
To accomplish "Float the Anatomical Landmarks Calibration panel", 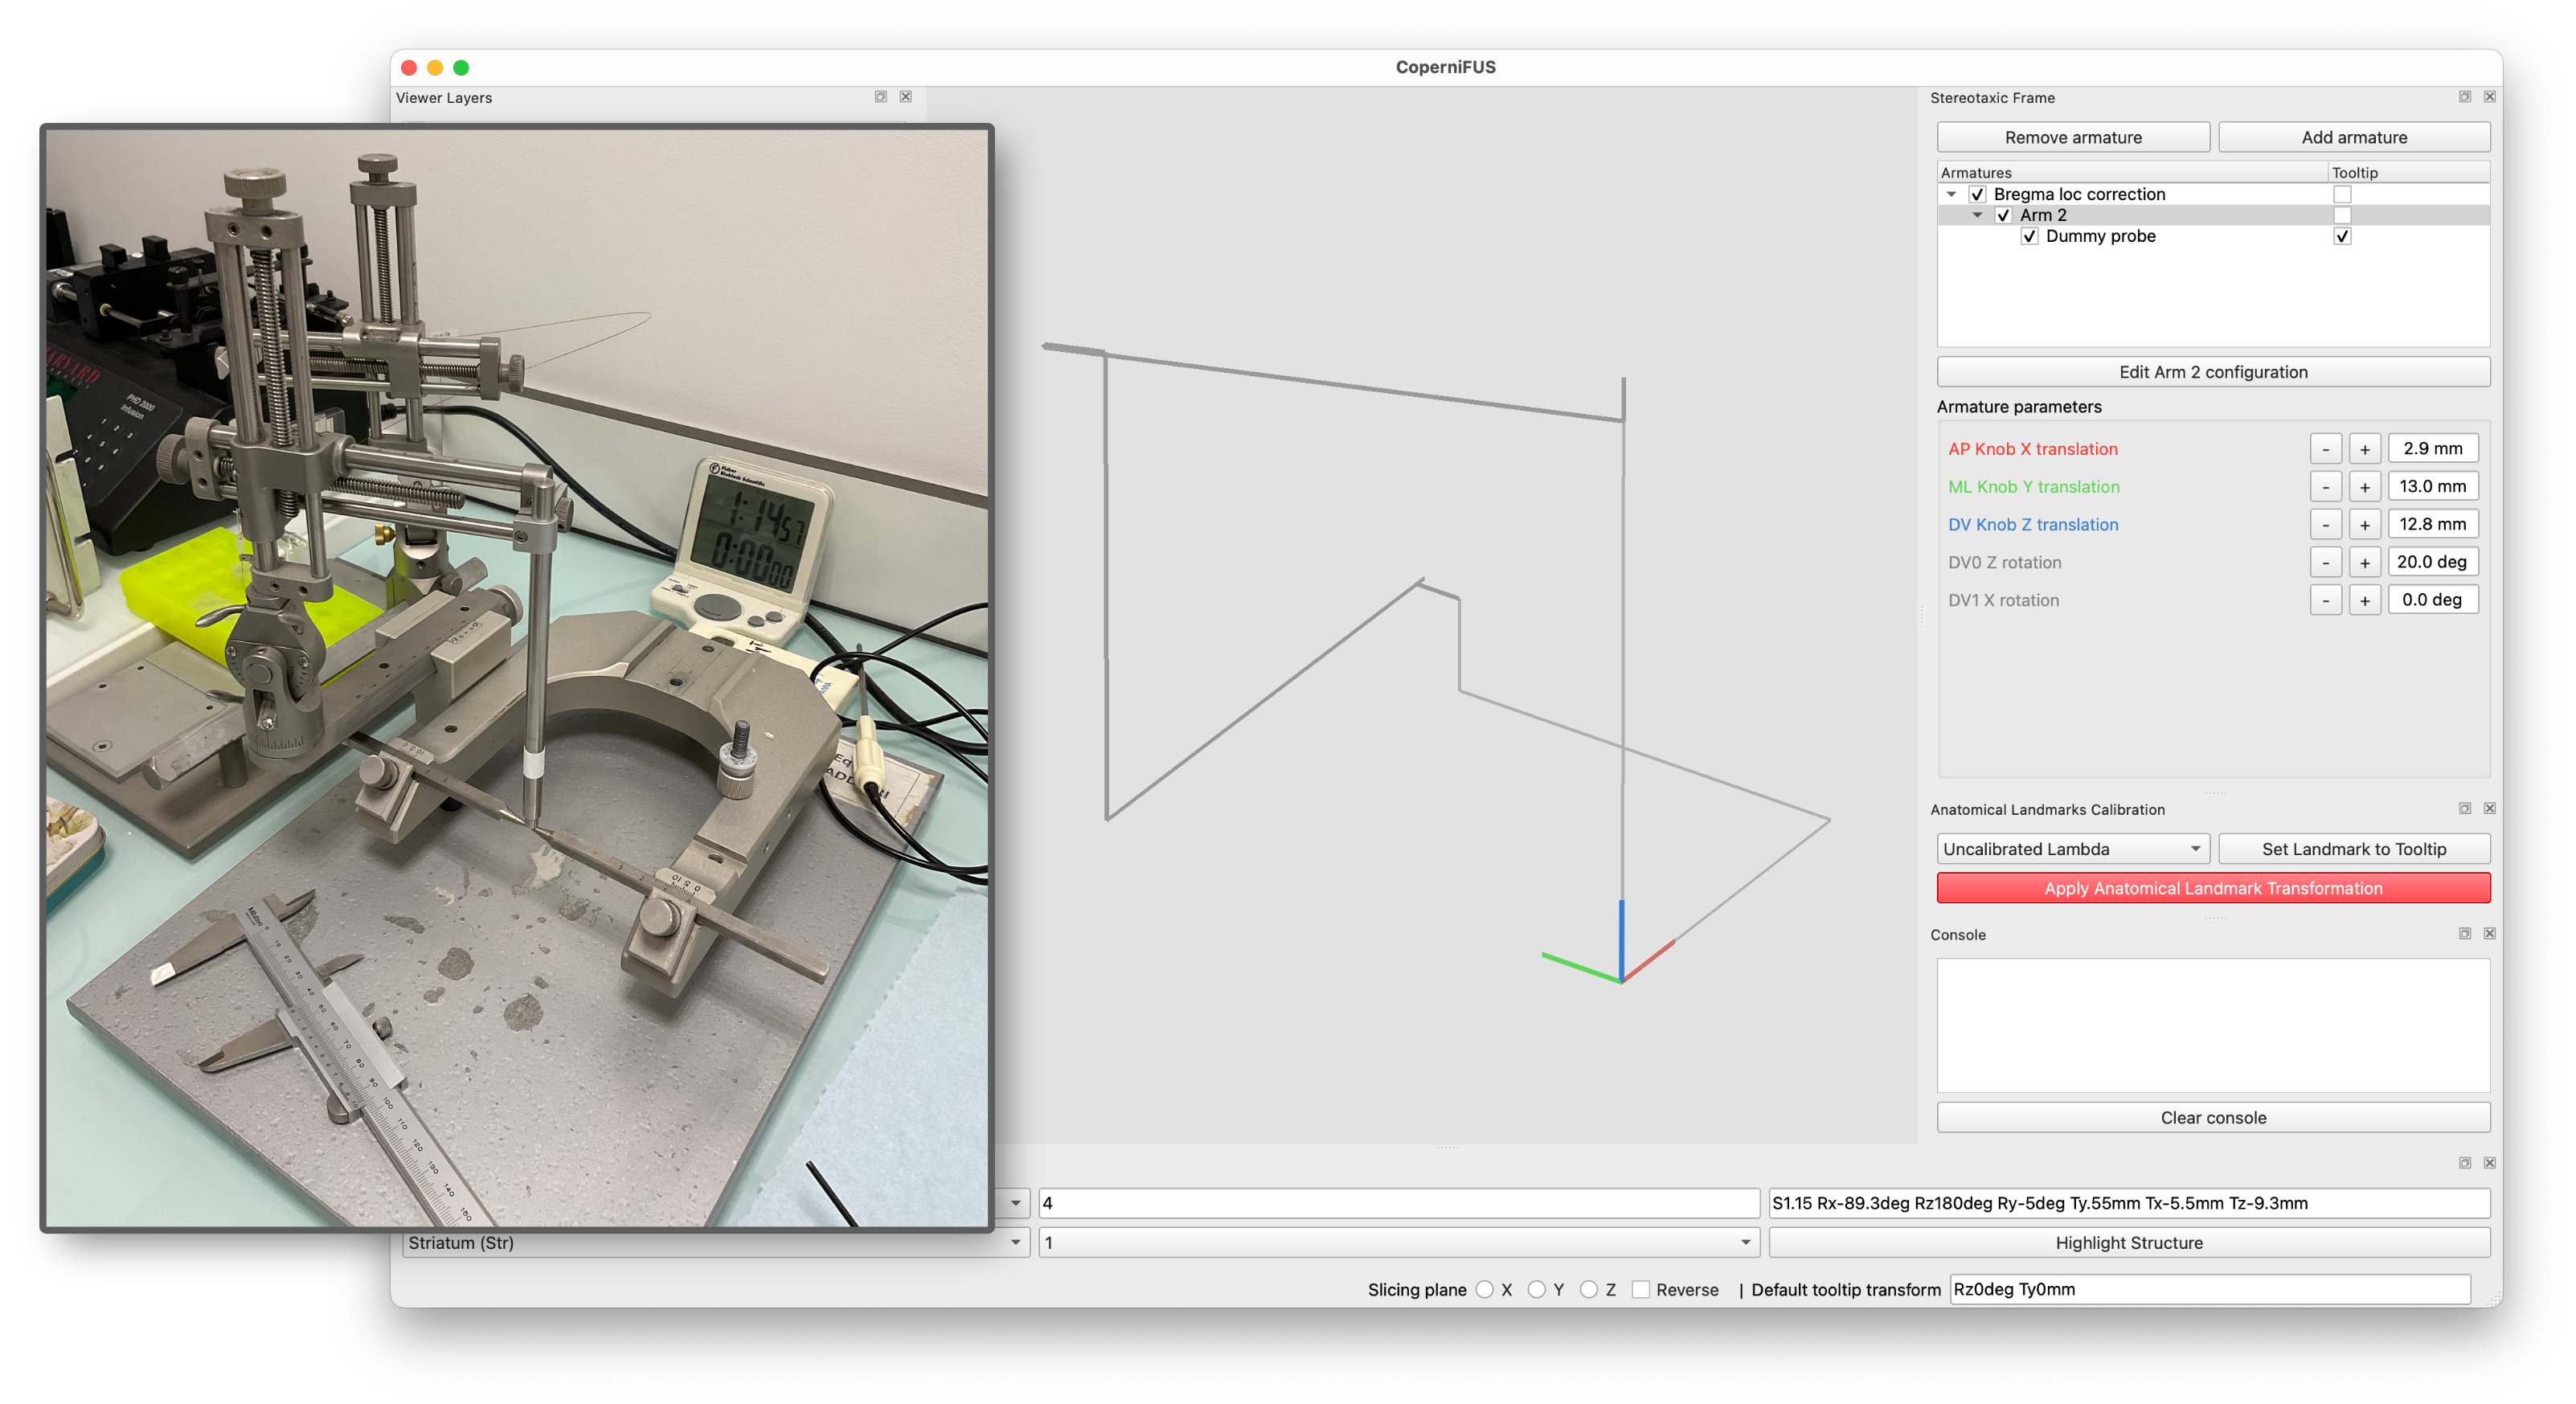I will point(2465,808).
